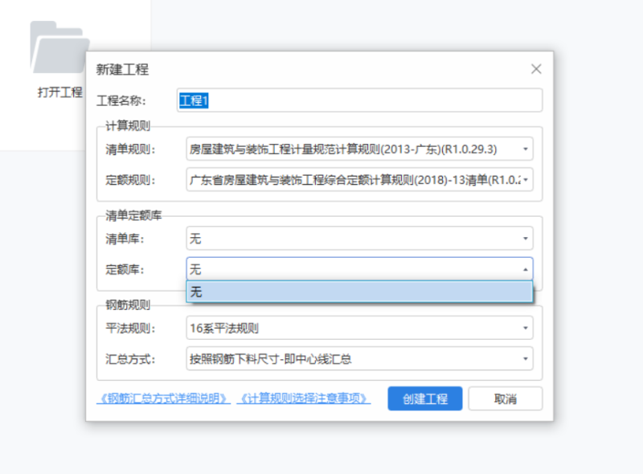Screen dimensions: 643x474
Task: Select the 无 option in the 定额库 list
Action: click(x=358, y=292)
